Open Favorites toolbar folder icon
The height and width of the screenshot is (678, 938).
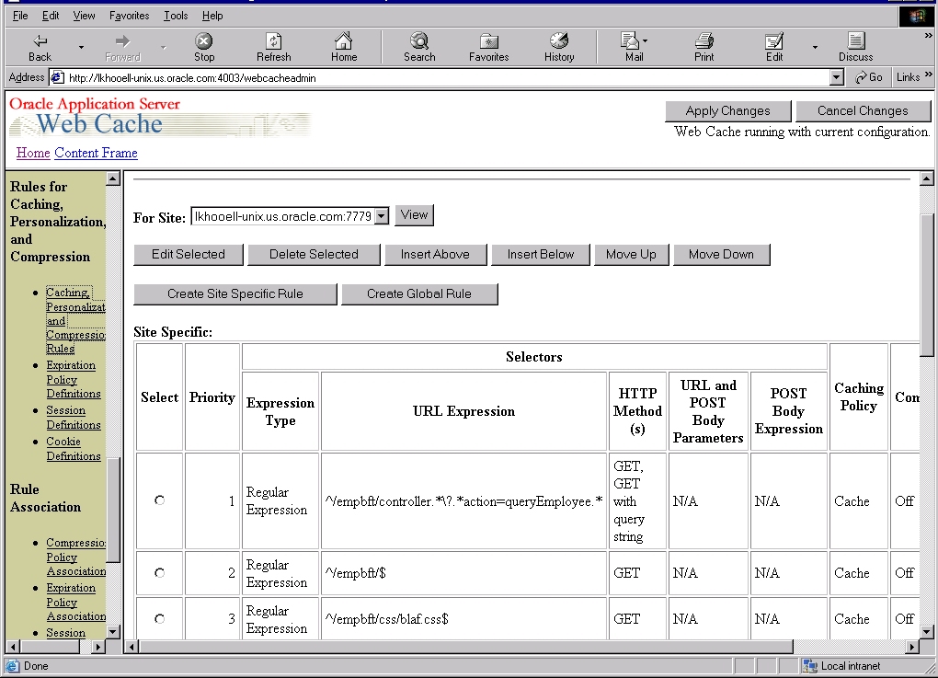[x=488, y=40]
